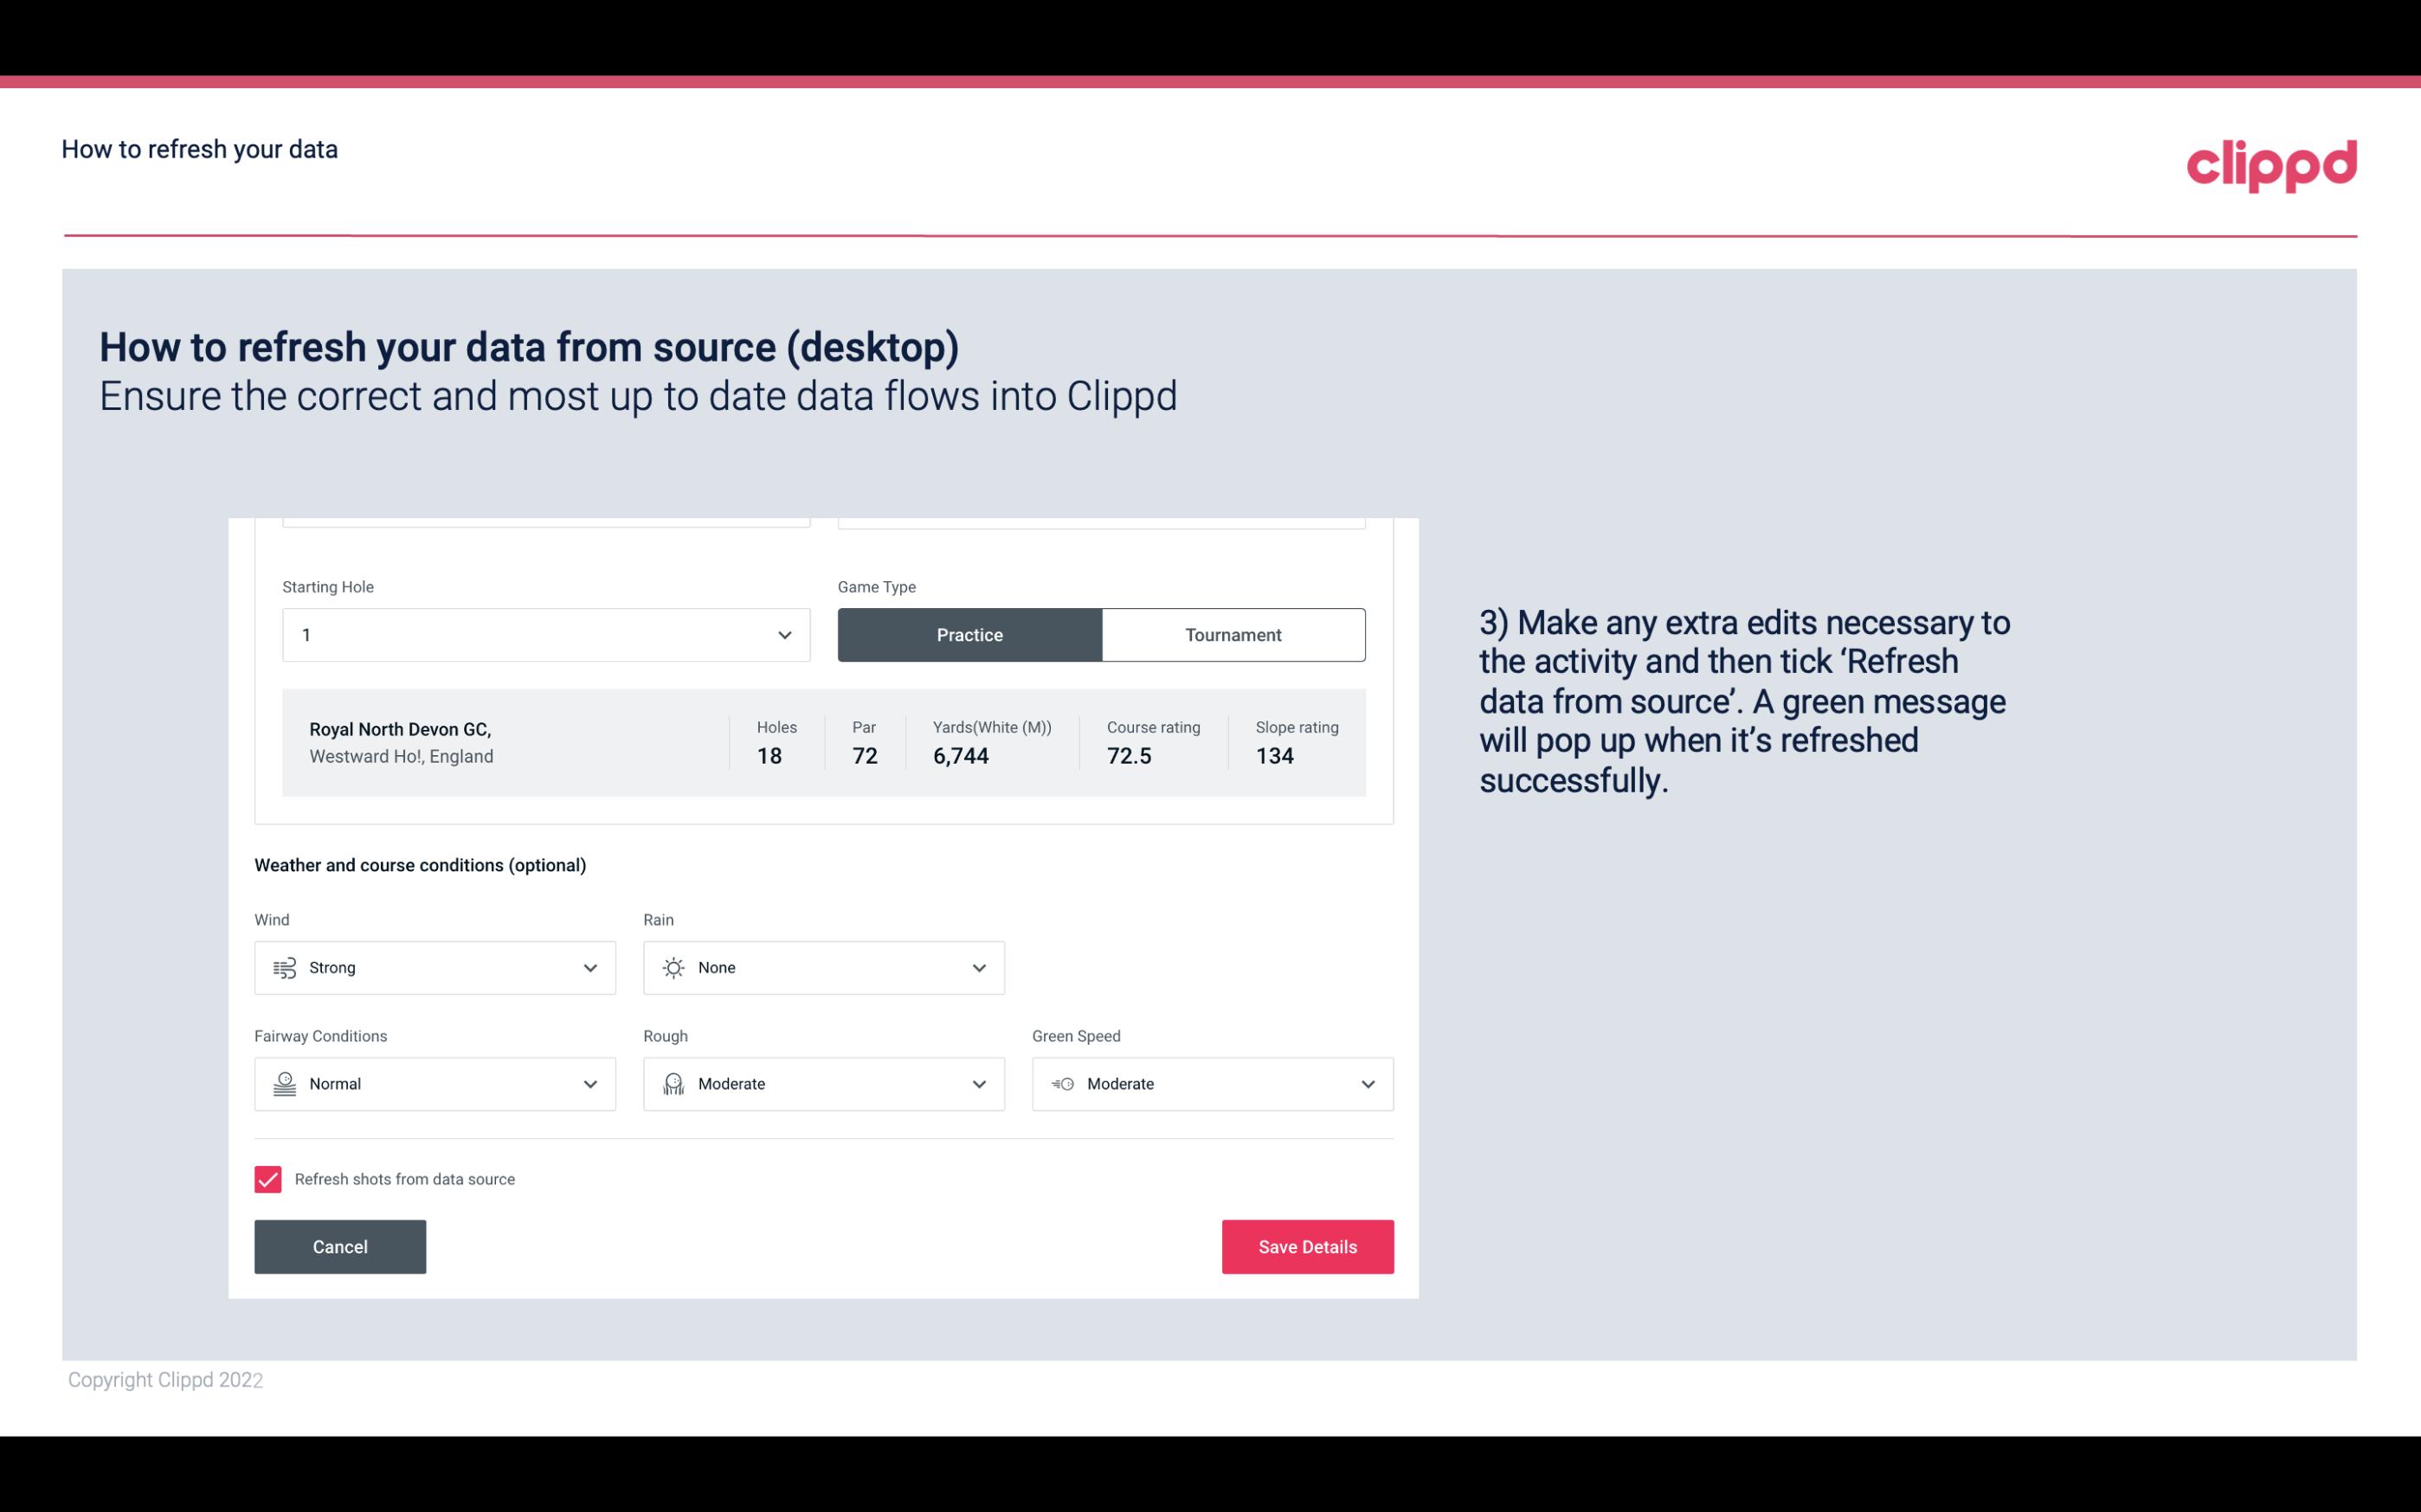View Royal North Devon GC course details
Viewport: 2421px width, 1512px height.
pyautogui.click(x=822, y=742)
